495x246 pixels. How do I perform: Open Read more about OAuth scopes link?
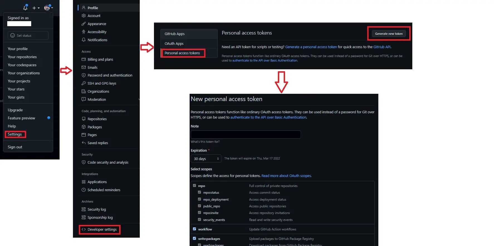[286, 176]
